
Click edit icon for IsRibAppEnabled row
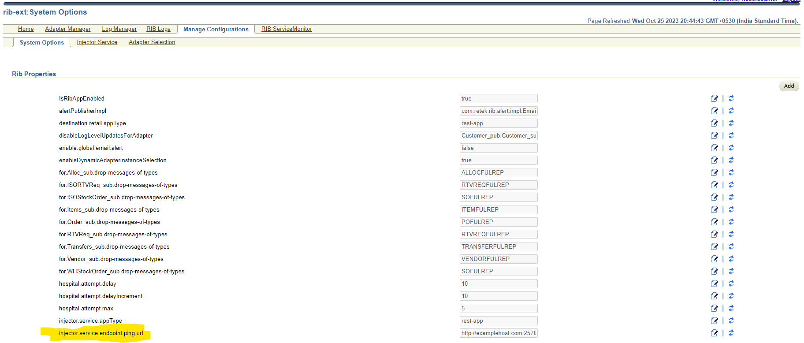[714, 98]
